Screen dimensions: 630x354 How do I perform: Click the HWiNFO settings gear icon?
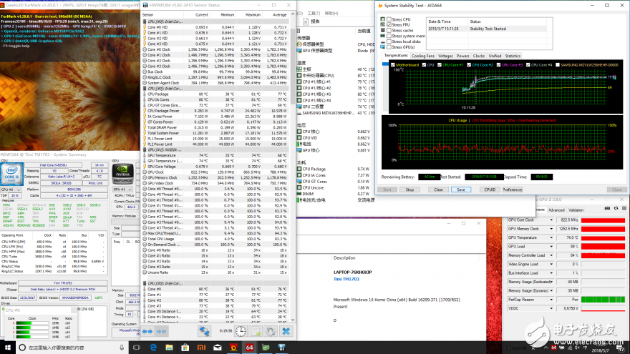pyautogui.click(x=269, y=331)
